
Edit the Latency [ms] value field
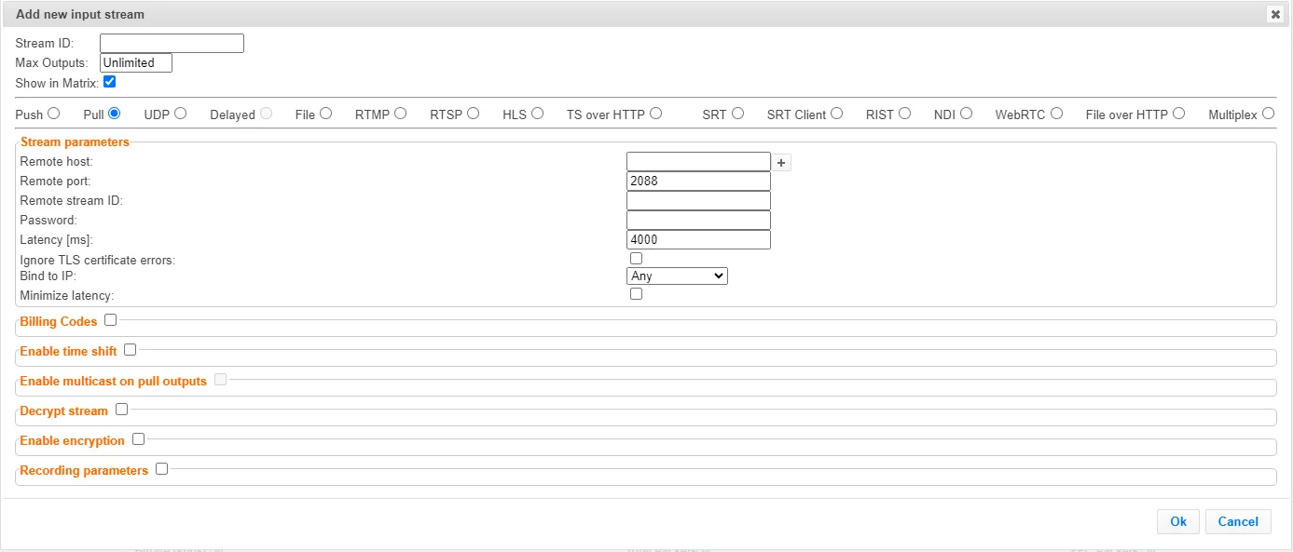point(698,239)
